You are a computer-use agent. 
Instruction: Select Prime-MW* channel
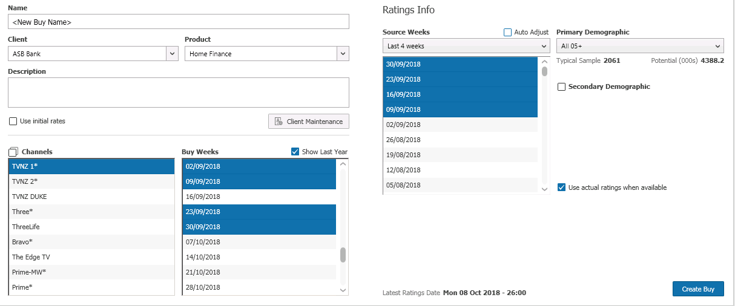[91, 272]
